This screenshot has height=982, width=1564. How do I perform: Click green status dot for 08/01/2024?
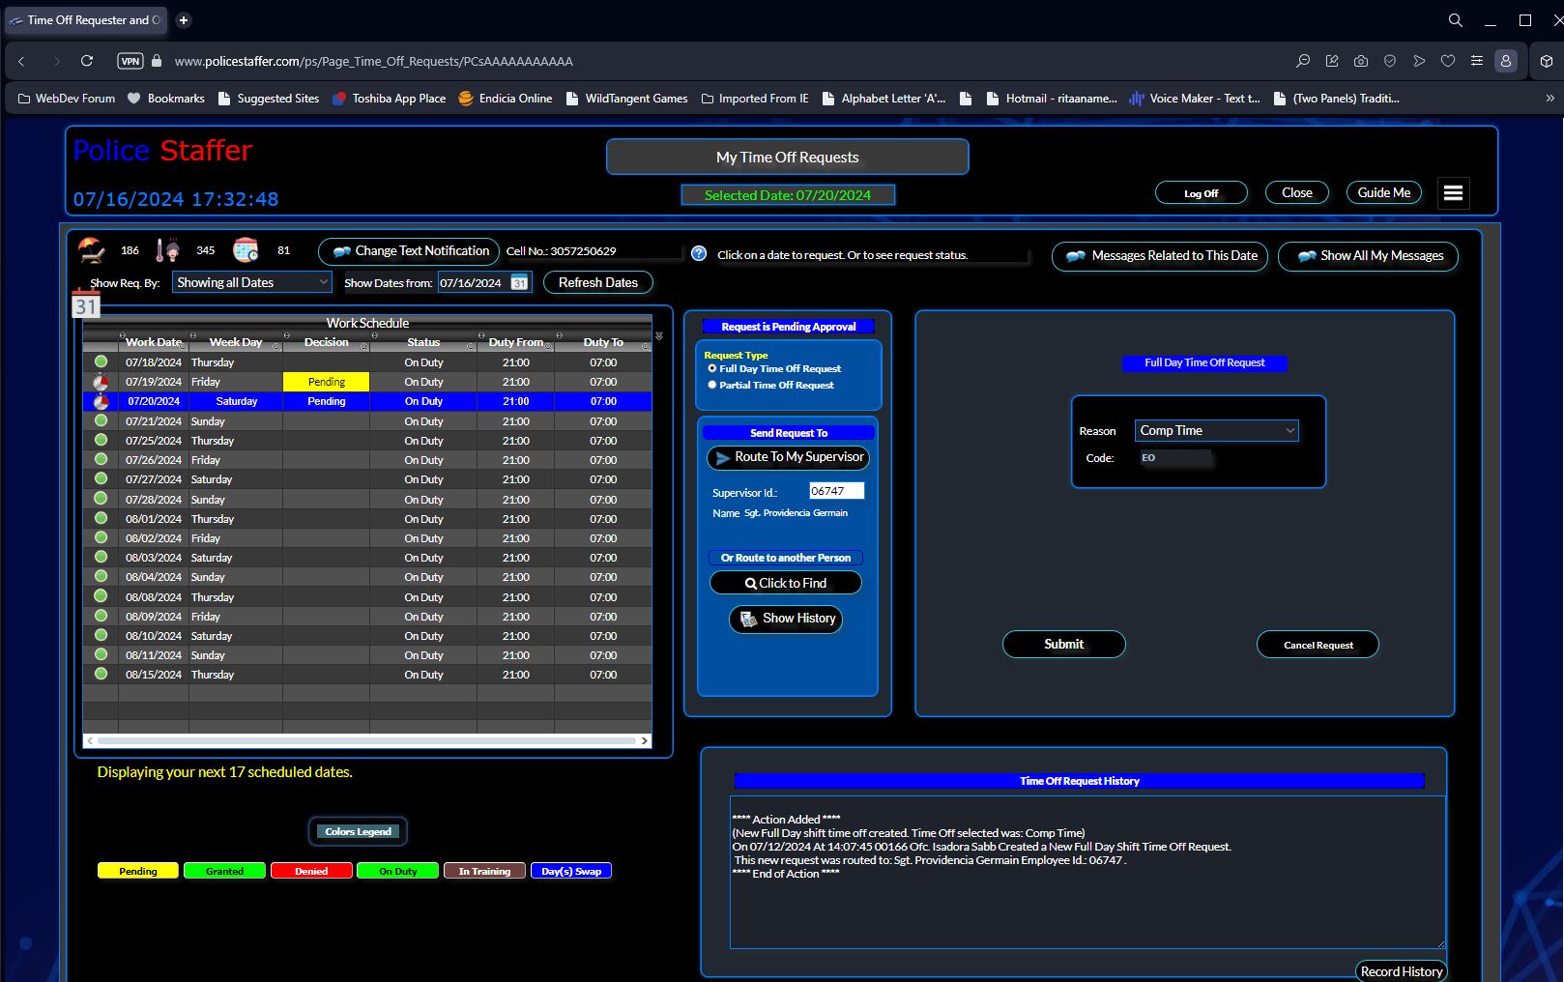click(101, 518)
